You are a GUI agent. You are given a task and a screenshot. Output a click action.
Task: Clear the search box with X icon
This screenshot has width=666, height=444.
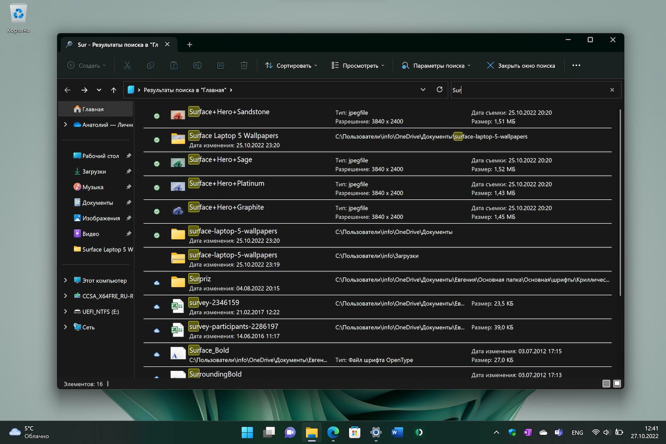click(612, 90)
